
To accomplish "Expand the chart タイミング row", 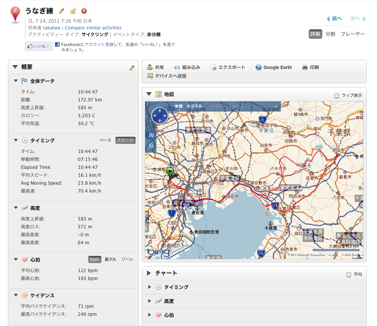I will pyautogui.click(x=150, y=287).
